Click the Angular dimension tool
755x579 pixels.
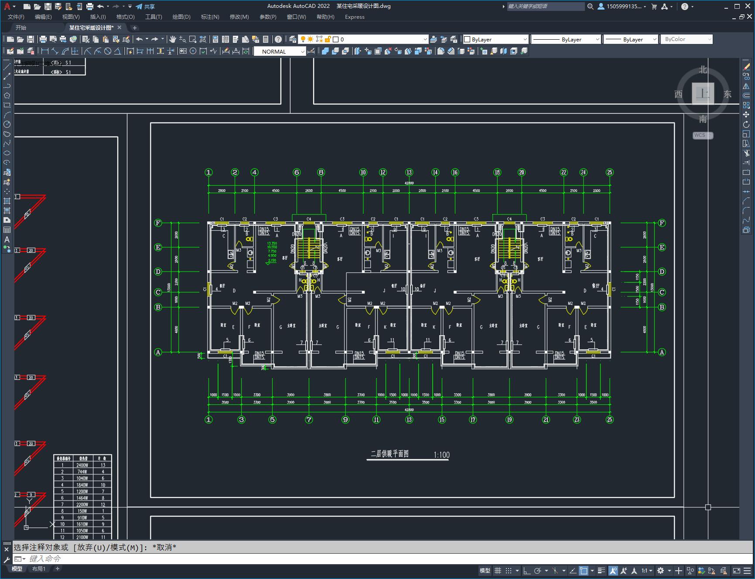118,51
